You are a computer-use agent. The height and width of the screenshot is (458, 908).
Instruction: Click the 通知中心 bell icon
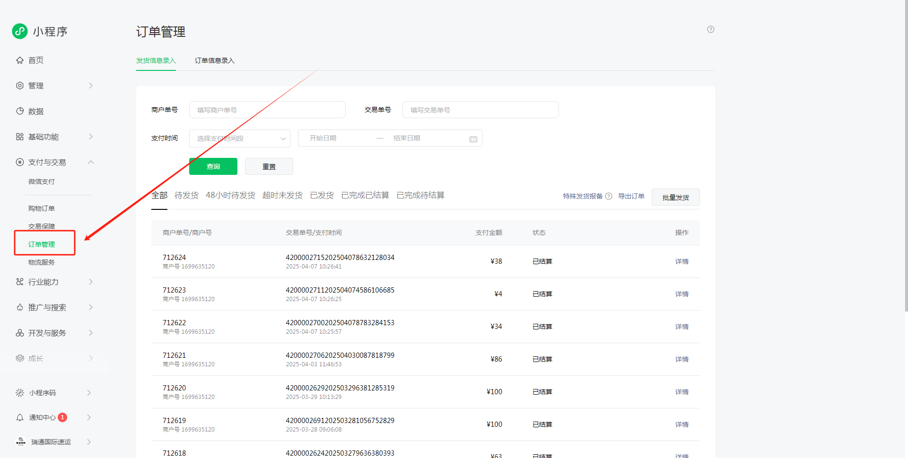click(20, 417)
